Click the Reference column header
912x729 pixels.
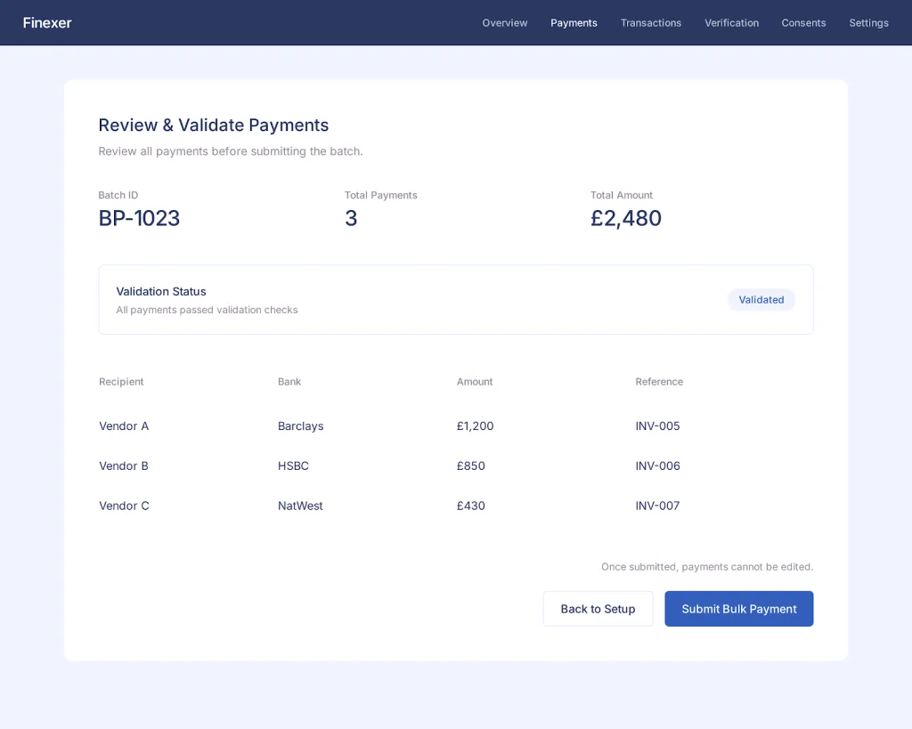[x=659, y=381]
